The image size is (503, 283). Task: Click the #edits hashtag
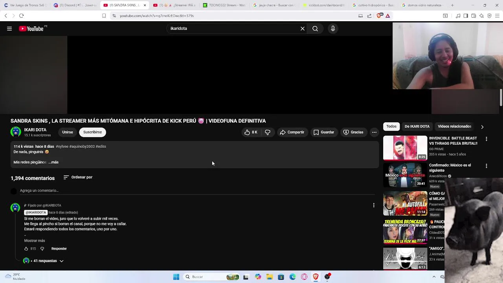point(101,147)
